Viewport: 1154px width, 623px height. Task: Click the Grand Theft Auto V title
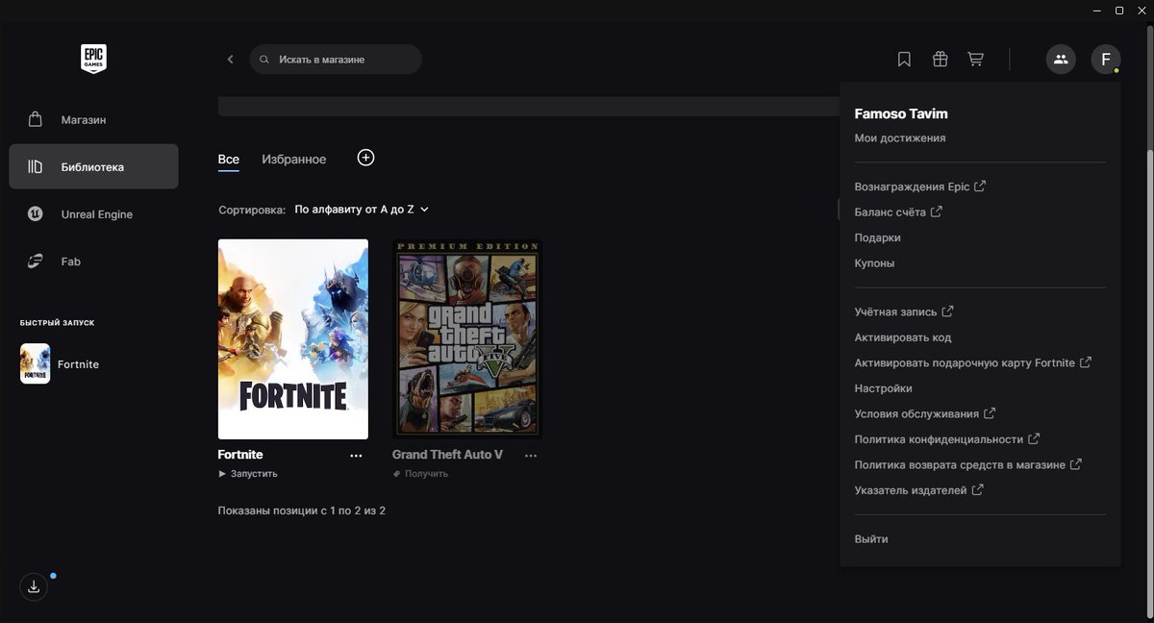tap(447, 455)
